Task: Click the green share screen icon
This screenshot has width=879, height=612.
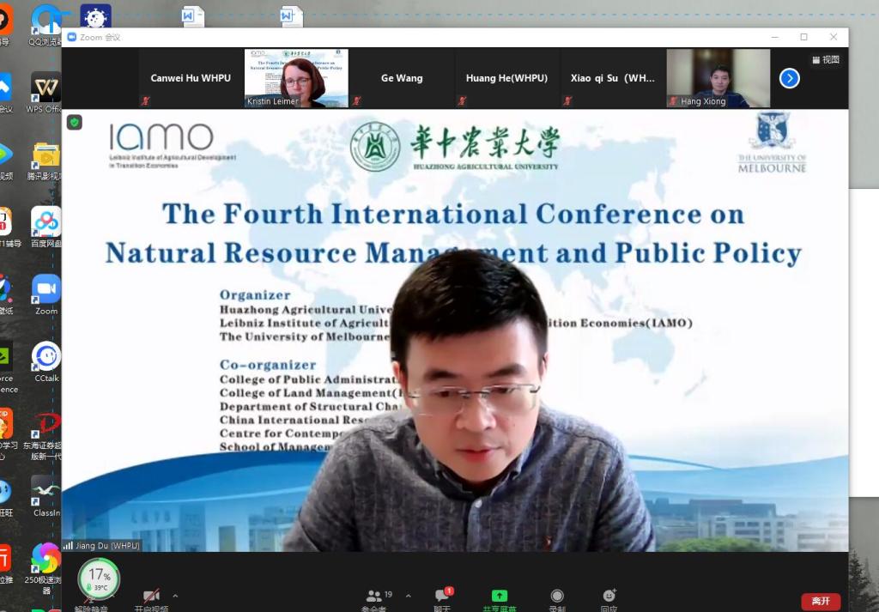Action: (499, 596)
